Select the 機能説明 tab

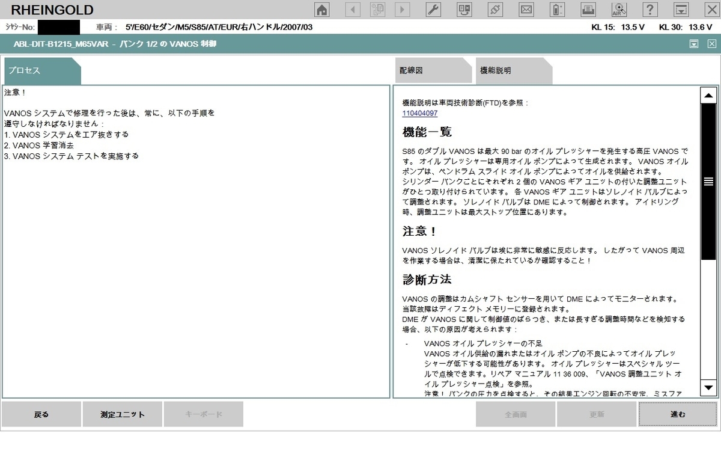pyautogui.click(x=514, y=71)
